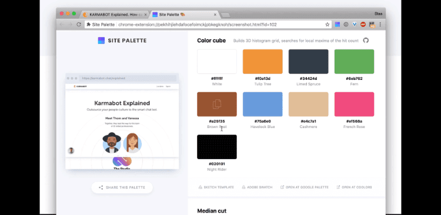Open the Chrome three-dot menu
Image resolution: width=441 pixels, height=215 pixels.
(x=380, y=25)
